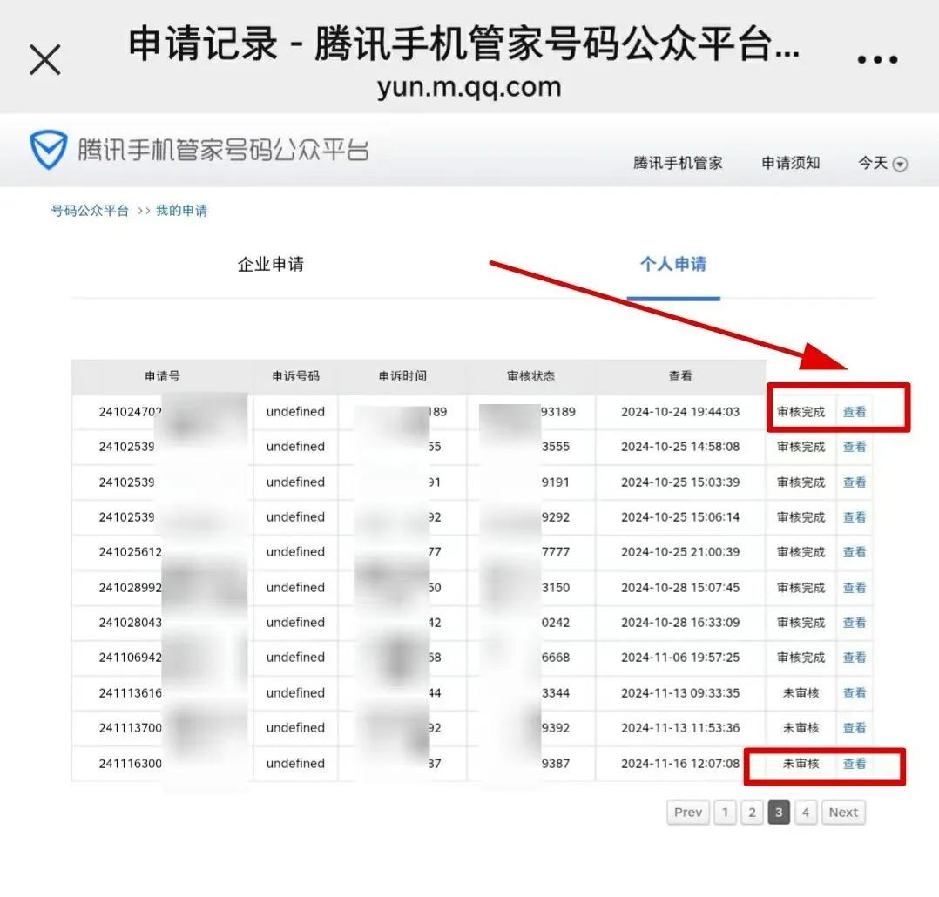Click 查看 for the 2024-11-13 09:33:35 record

pos(855,693)
